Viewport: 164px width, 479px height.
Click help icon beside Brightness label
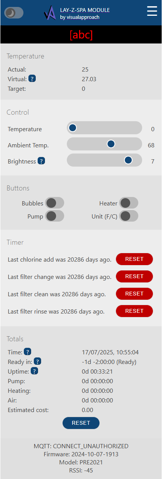point(41,161)
